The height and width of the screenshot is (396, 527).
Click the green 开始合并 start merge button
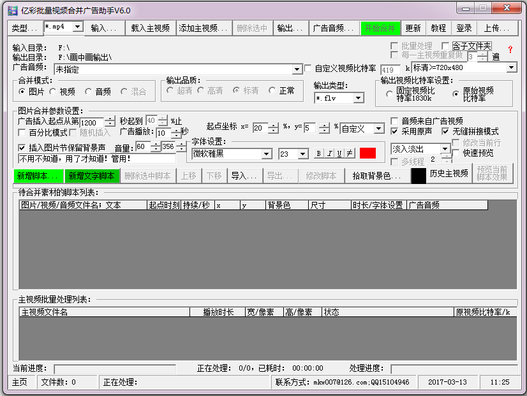380,28
